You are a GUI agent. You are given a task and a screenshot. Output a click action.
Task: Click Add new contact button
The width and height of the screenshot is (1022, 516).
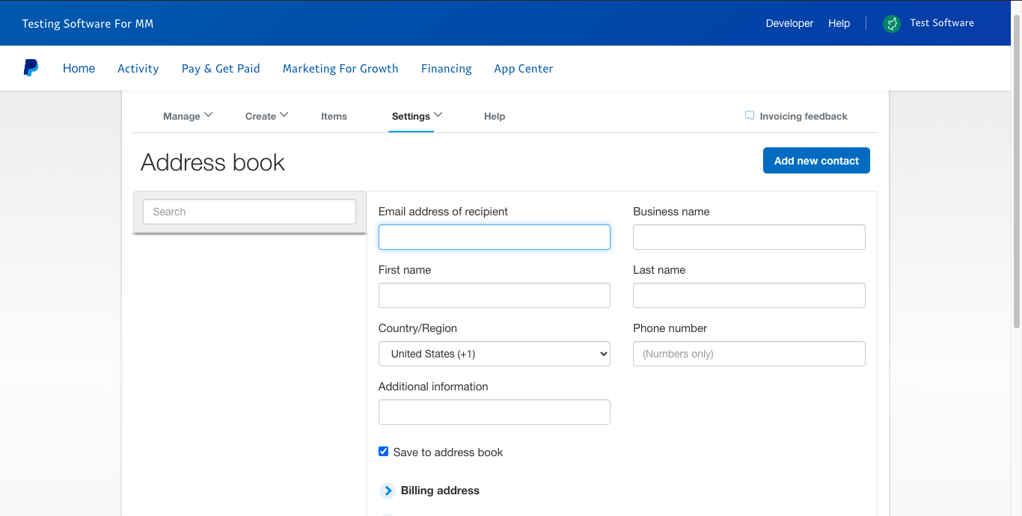pyautogui.click(x=816, y=161)
